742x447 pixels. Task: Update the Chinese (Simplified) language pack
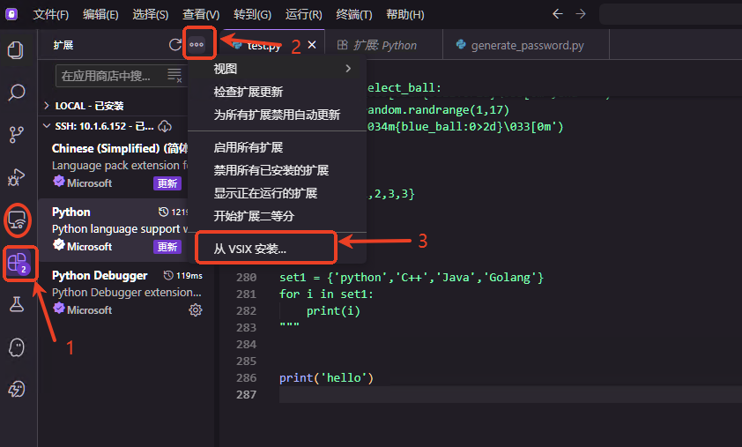167,183
